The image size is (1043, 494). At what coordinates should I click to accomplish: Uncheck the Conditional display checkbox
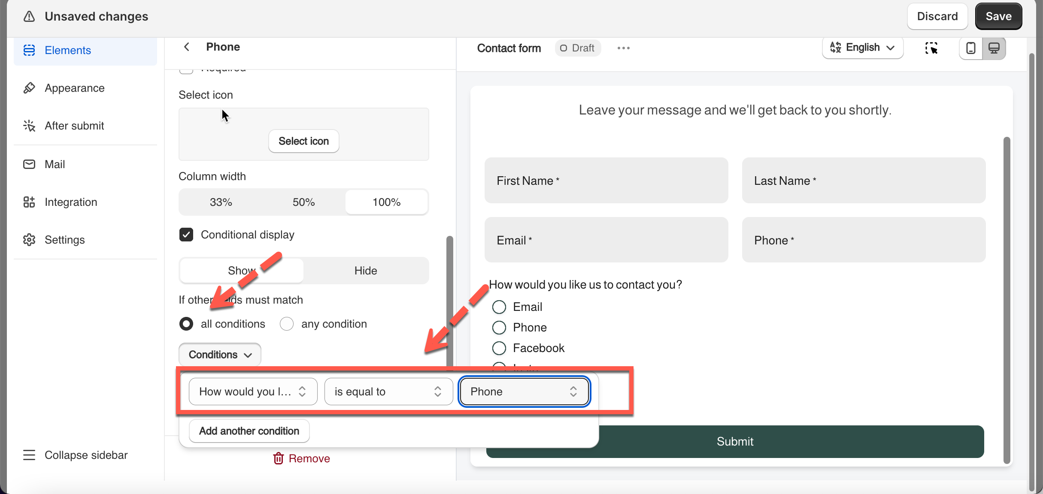(186, 235)
